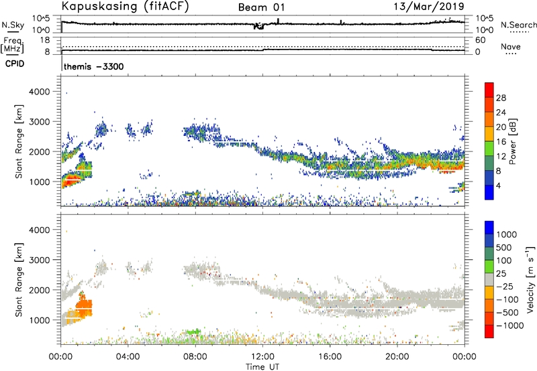Viewport: 537px width, 371px height.
Task: Pick the bright green segment of Velocity color bar
Action: tap(489, 267)
